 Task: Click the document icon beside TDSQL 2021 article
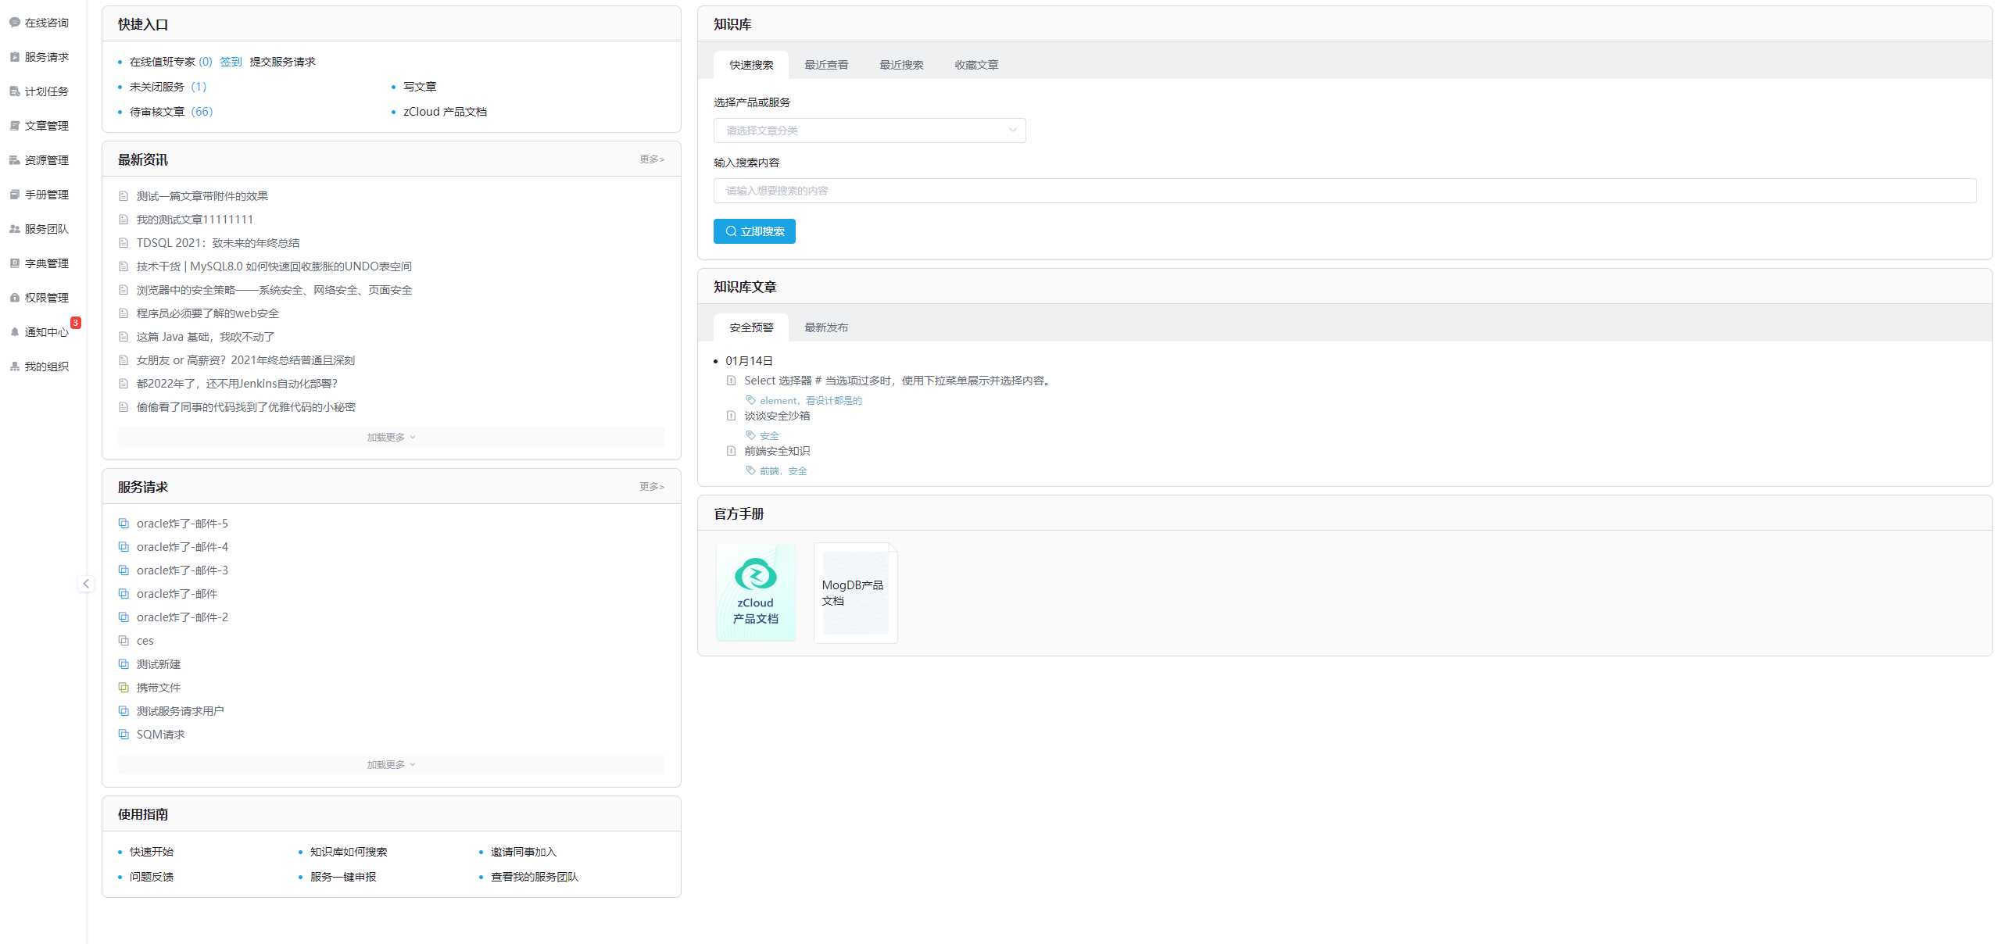coord(123,243)
